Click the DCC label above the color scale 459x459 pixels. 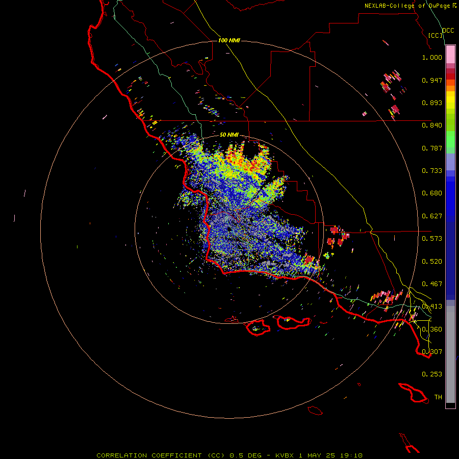(448, 31)
